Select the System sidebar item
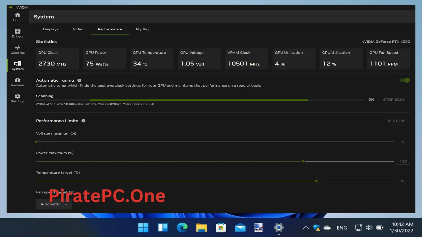This screenshot has height=237, width=422. pyautogui.click(x=17, y=66)
